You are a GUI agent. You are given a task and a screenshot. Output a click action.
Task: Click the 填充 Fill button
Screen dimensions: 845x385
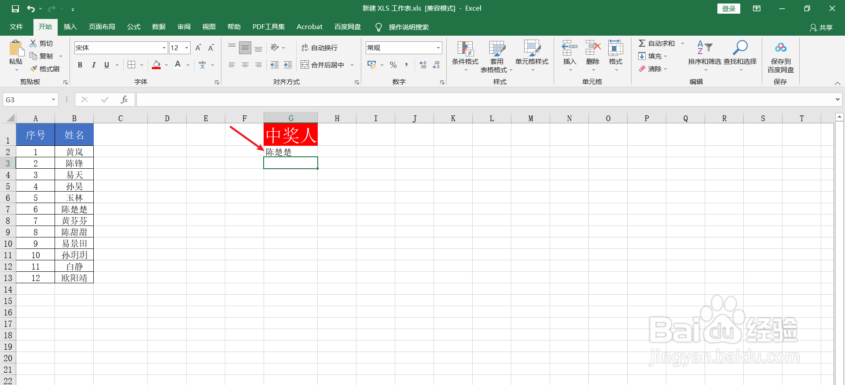coord(652,56)
